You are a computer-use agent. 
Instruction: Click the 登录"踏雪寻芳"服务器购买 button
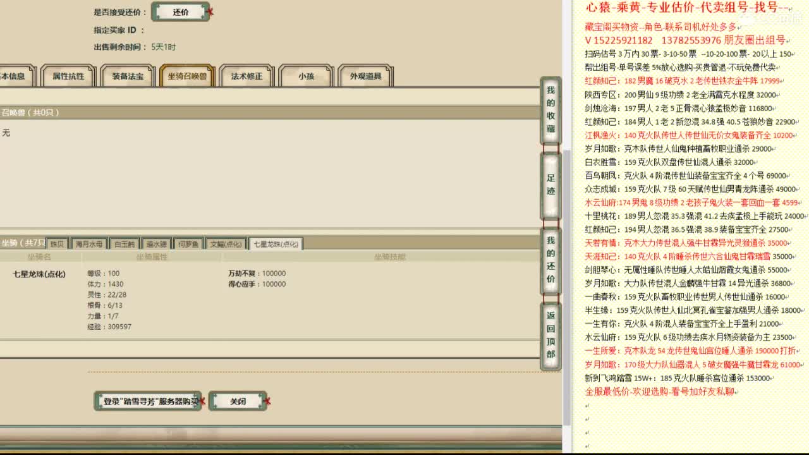point(149,401)
